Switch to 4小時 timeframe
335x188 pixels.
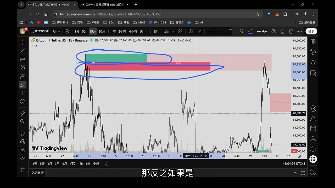(133, 31)
